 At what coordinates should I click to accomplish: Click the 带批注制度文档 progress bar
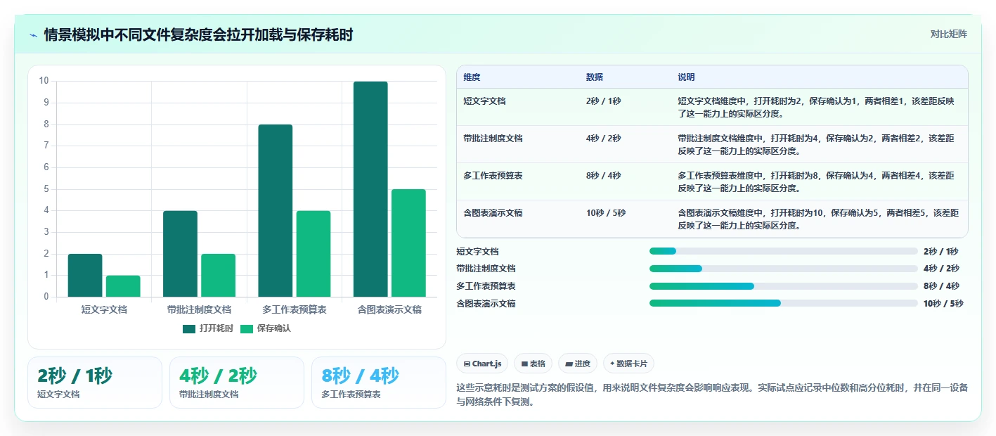pos(784,269)
